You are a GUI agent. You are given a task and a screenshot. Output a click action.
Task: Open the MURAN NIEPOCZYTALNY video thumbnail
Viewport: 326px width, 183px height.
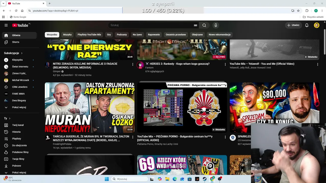[x=90, y=108]
